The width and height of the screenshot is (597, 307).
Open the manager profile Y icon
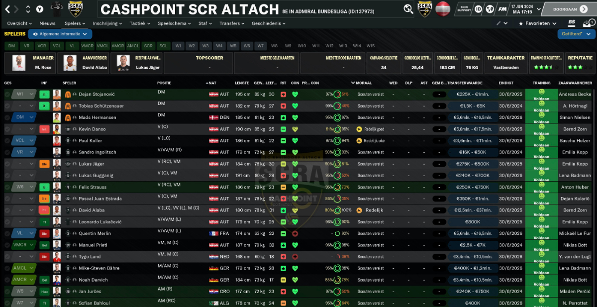[41, 9]
